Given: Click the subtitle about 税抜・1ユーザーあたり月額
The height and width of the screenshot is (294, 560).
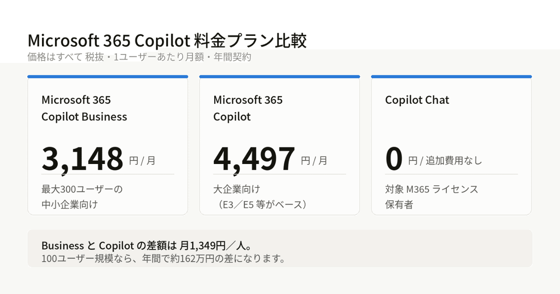Looking at the screenshot, I should pos(140,57).
